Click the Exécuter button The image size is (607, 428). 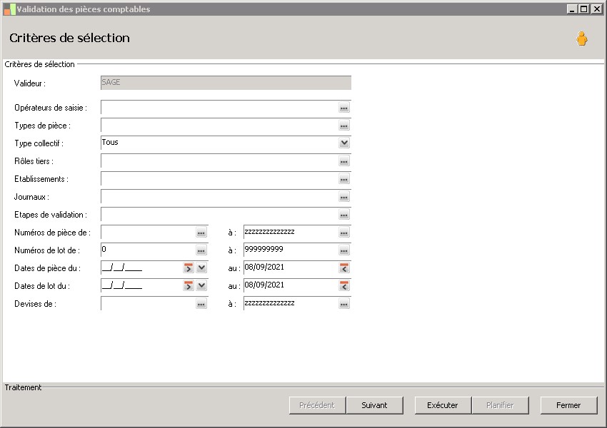click(443, 405)
